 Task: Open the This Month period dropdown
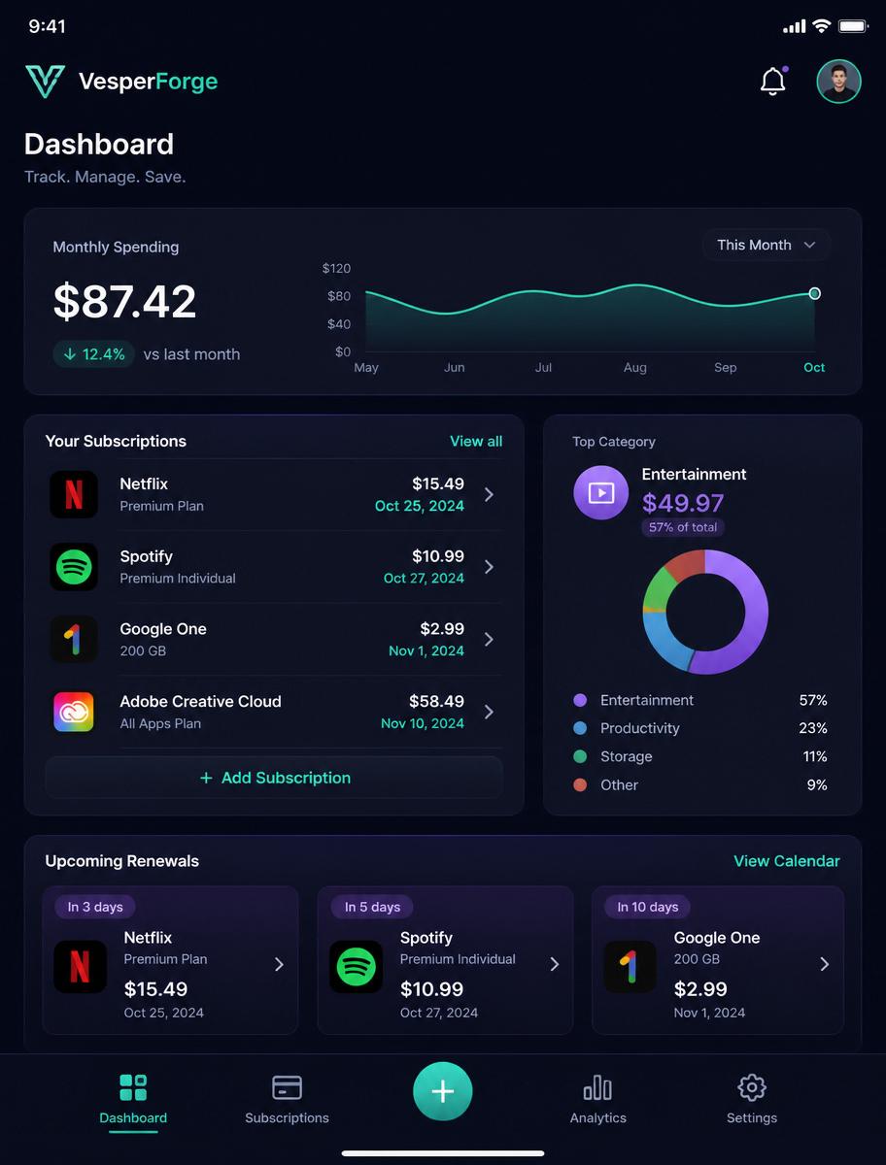click(x=767, y=245)
